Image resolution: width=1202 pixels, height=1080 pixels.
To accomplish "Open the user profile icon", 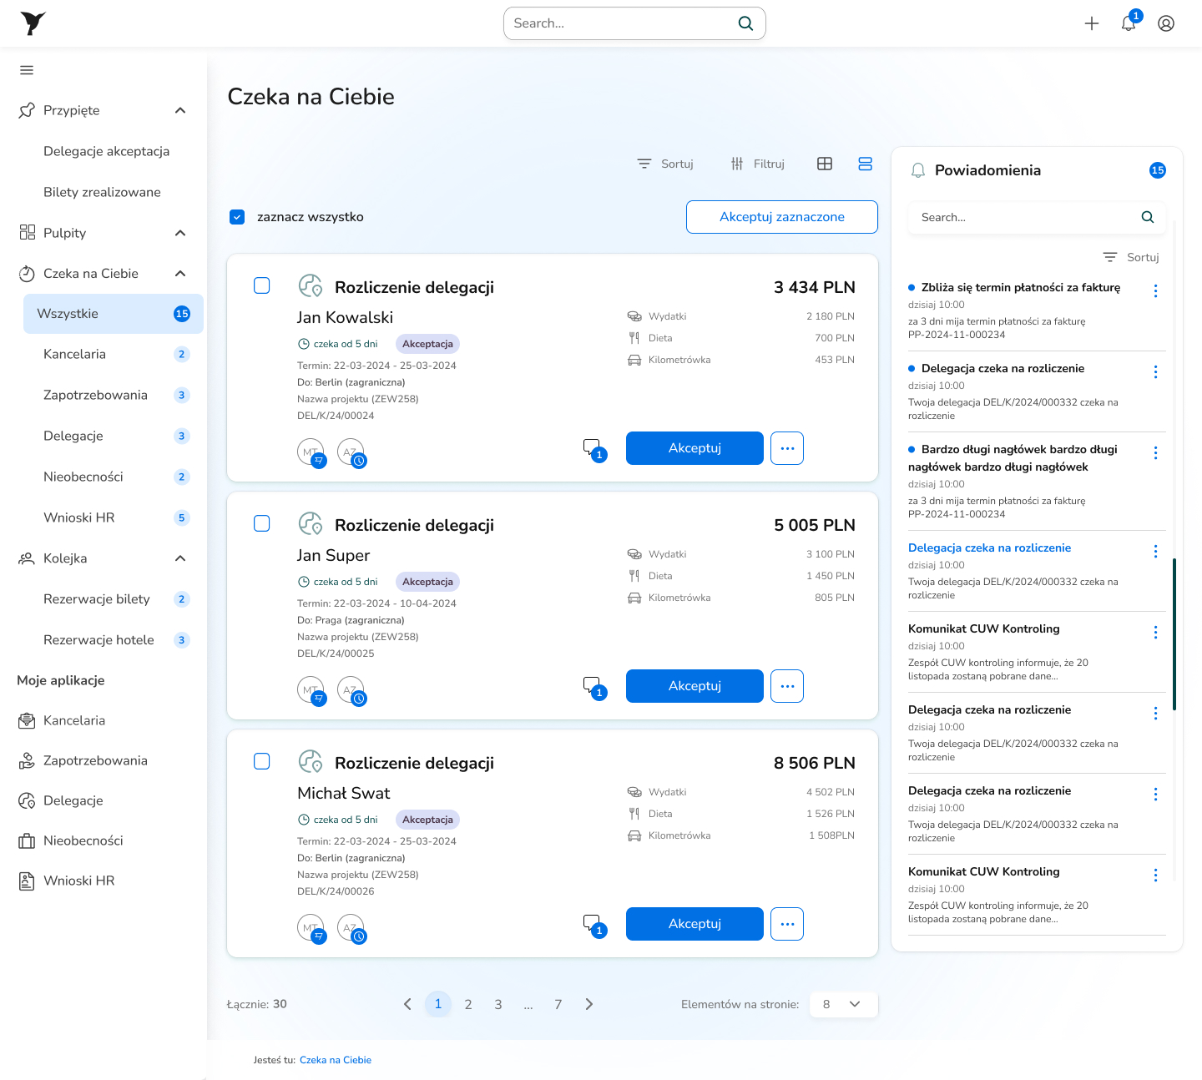I will click(x=1166, y=23).
